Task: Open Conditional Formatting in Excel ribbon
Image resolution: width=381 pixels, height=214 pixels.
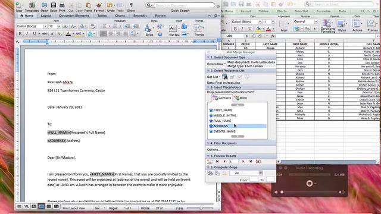Action: point(327,26)
